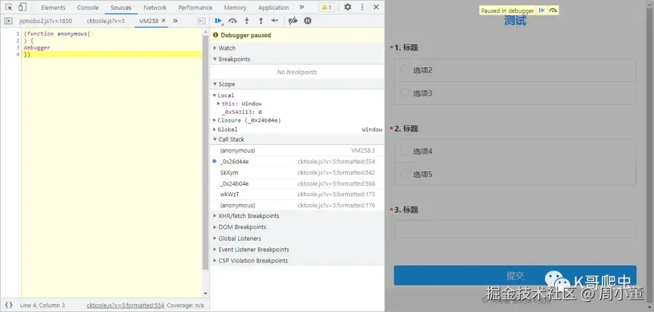Show the file navigator sidebar
Viewport: 654px width, 312px height.
(x=8, y=21)
